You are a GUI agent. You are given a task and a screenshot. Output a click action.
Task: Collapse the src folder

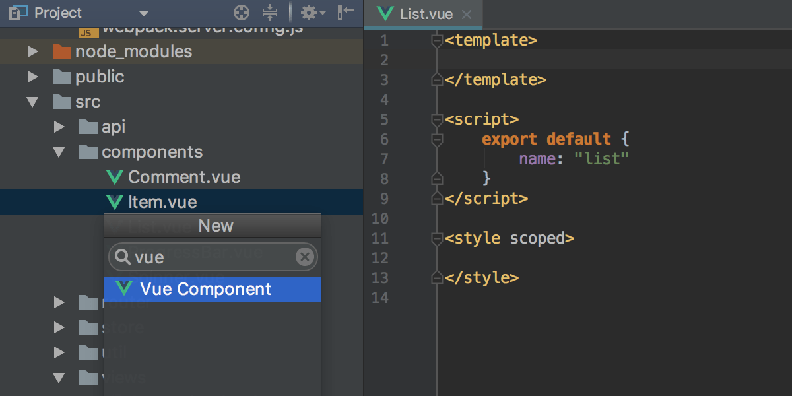pyautogui.click(x=32, y=102)
